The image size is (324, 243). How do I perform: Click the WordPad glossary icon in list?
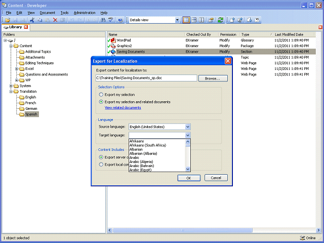113,40
